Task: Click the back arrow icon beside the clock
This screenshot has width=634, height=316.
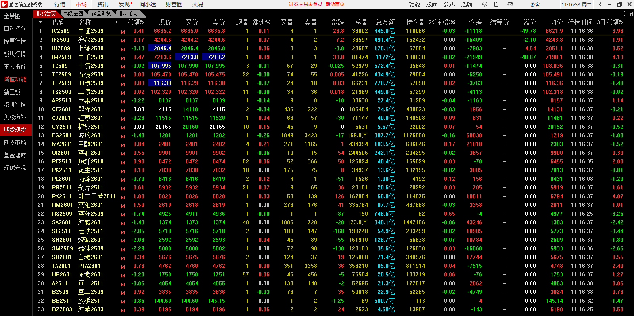Action: [600, 4]
